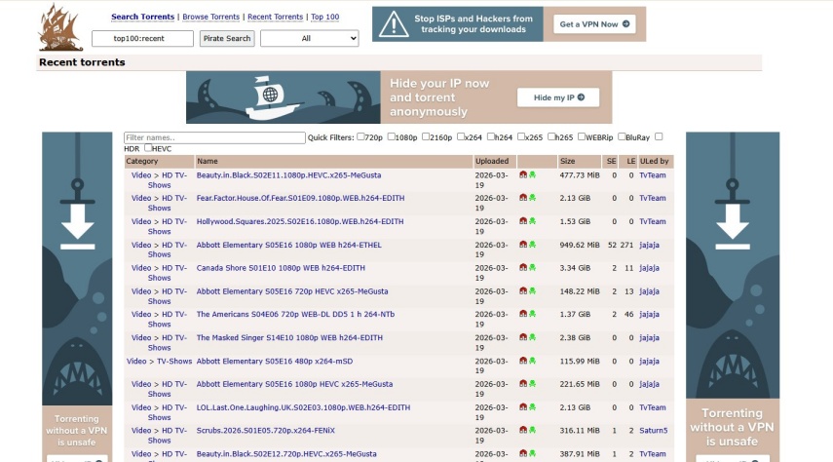Open magnet link for Fear.Factor.House.Of.Fear torrent
833x462 pixels.
pyautogui.click(x=523, y=198)
